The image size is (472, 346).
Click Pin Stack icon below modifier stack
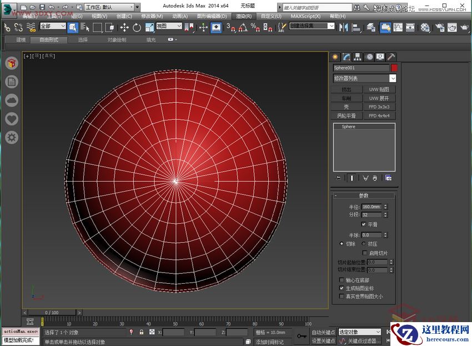[x=338, y=178]
